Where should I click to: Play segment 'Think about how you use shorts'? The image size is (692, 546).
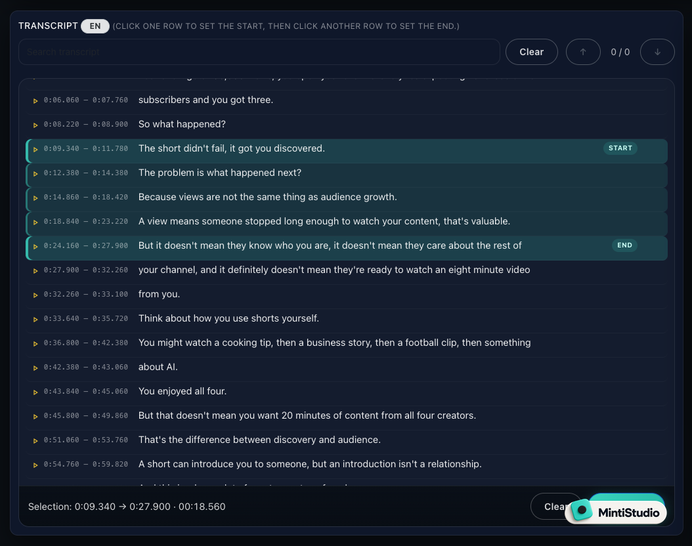coord(35,320)
